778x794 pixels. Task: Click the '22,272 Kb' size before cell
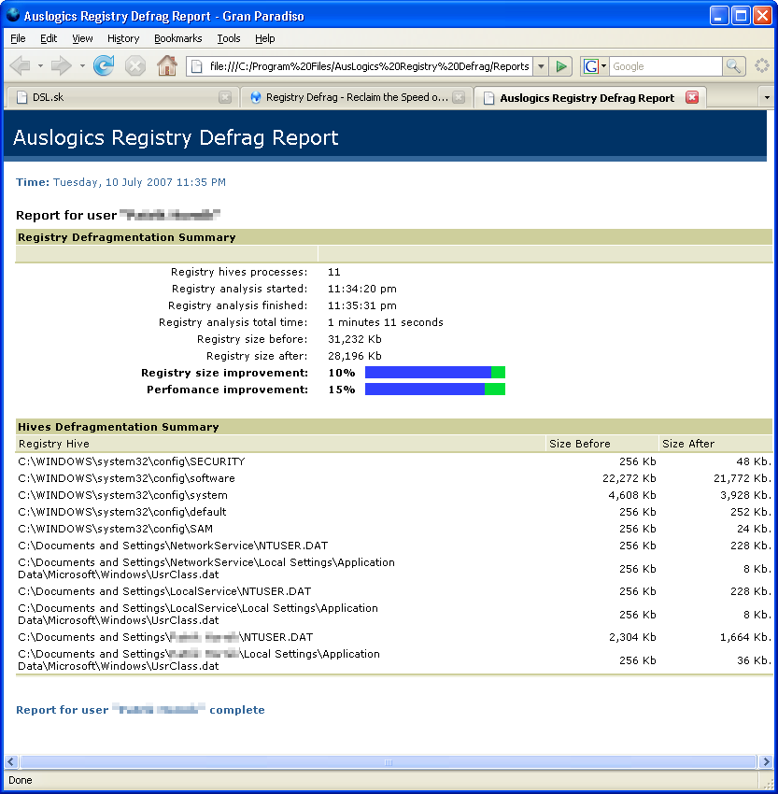[629, 478]
